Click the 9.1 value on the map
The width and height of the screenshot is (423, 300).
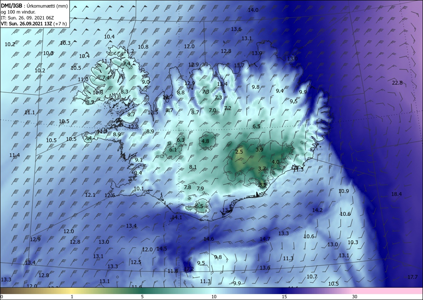[139, 160]
